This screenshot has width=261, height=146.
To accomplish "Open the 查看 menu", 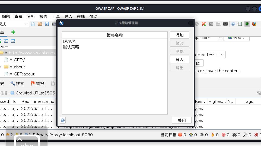I will pos(18,17).
